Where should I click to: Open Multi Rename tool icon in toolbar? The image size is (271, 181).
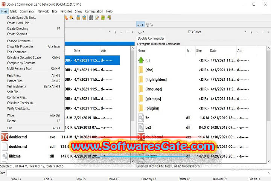tap(97, 18)
